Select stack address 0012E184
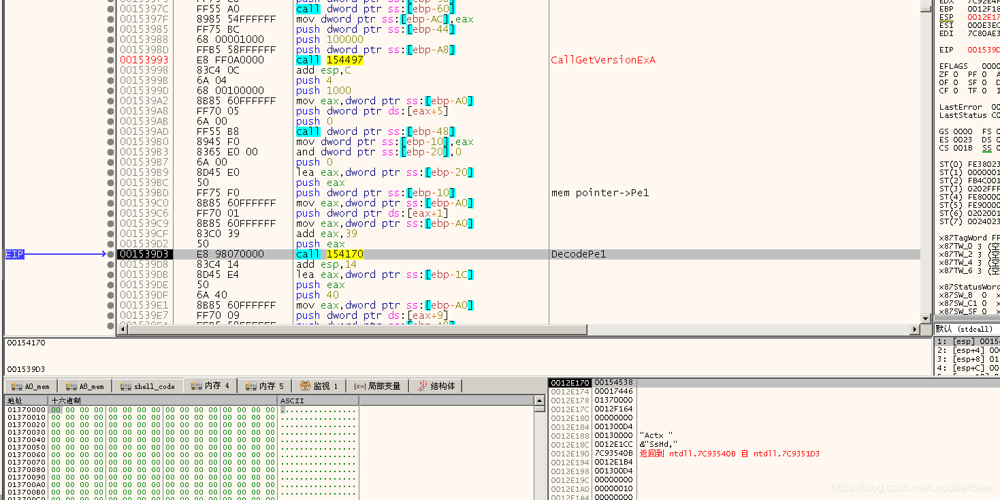The image size is (1000, 500). pos(570,427)
